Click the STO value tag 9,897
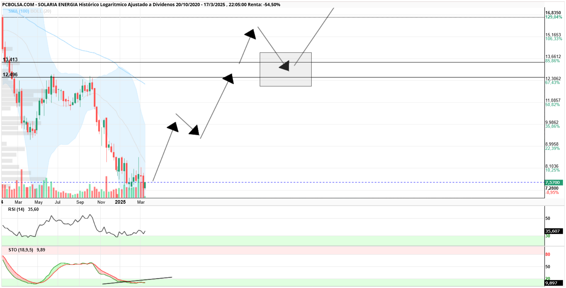The width and height of the screenshot is (566, 288). point(554,283)
